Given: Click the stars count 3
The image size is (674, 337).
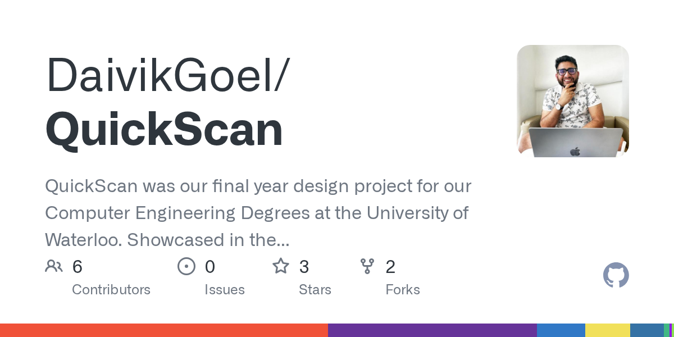Looking at the screenshot, I should point(304,267).
